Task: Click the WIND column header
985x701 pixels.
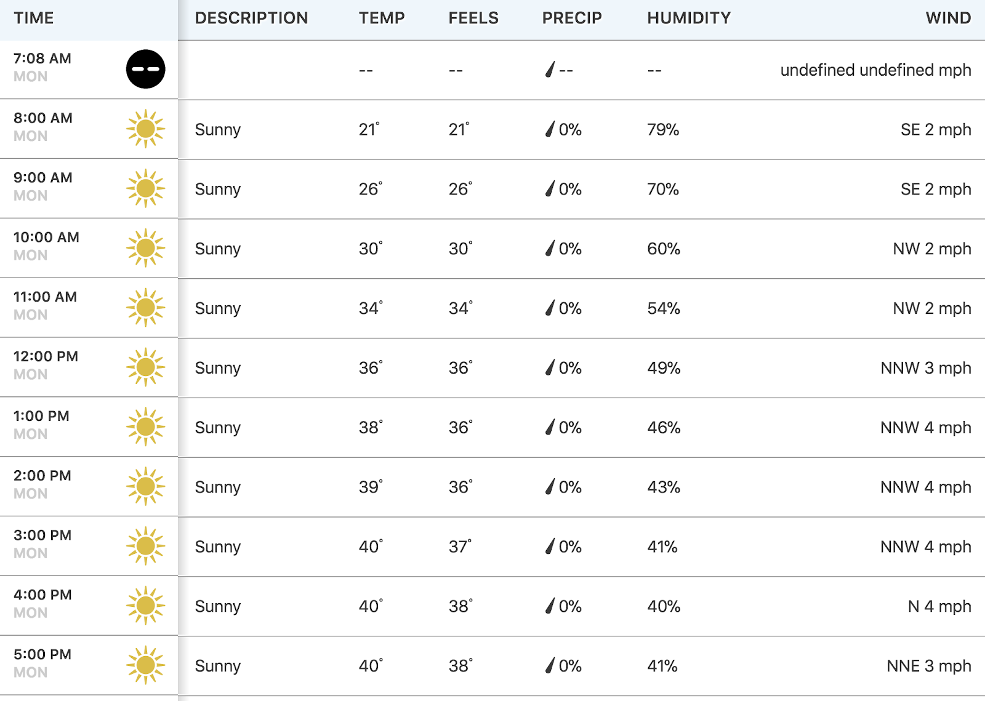Action: (948, 18)
